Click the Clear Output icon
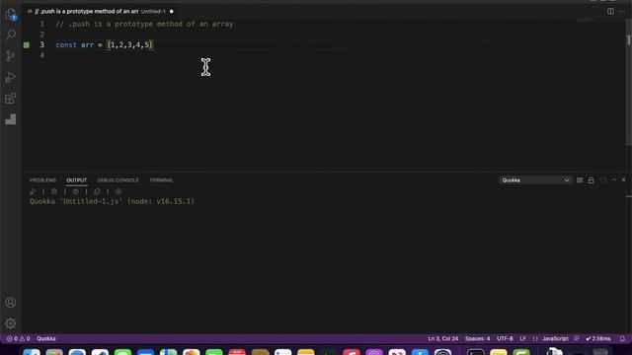Viewport: 632px width, 355px height. pyautogui.click(x=580, y=180)
